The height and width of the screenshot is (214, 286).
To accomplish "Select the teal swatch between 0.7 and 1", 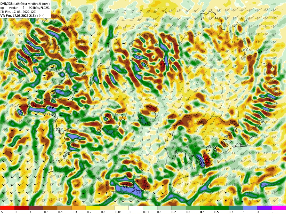I will pos(236,208).
